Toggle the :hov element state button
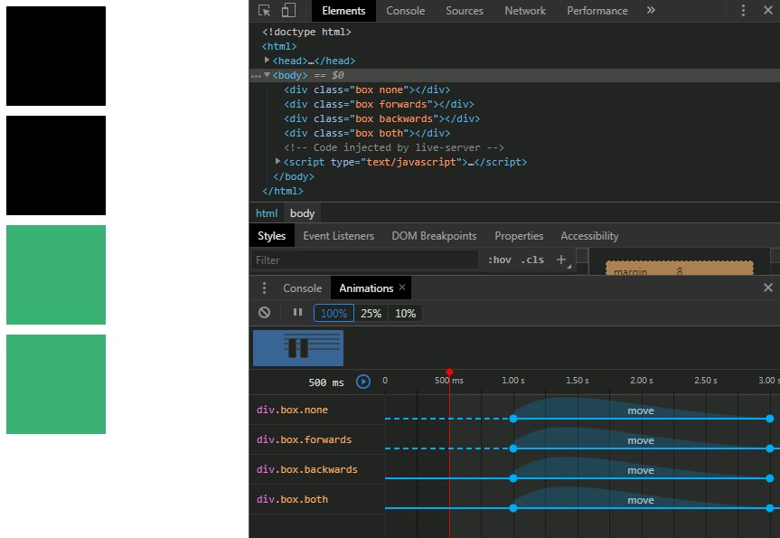Viewport: 780px width, 538px height. 500,260
